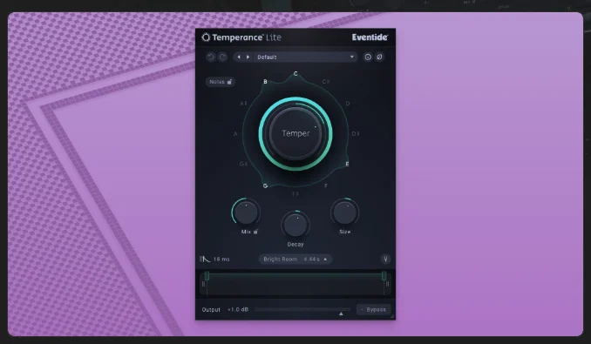The image size is (591, 344).
Task: Click the pre-delay envelope icon
Action: click(x=205, y=259)
